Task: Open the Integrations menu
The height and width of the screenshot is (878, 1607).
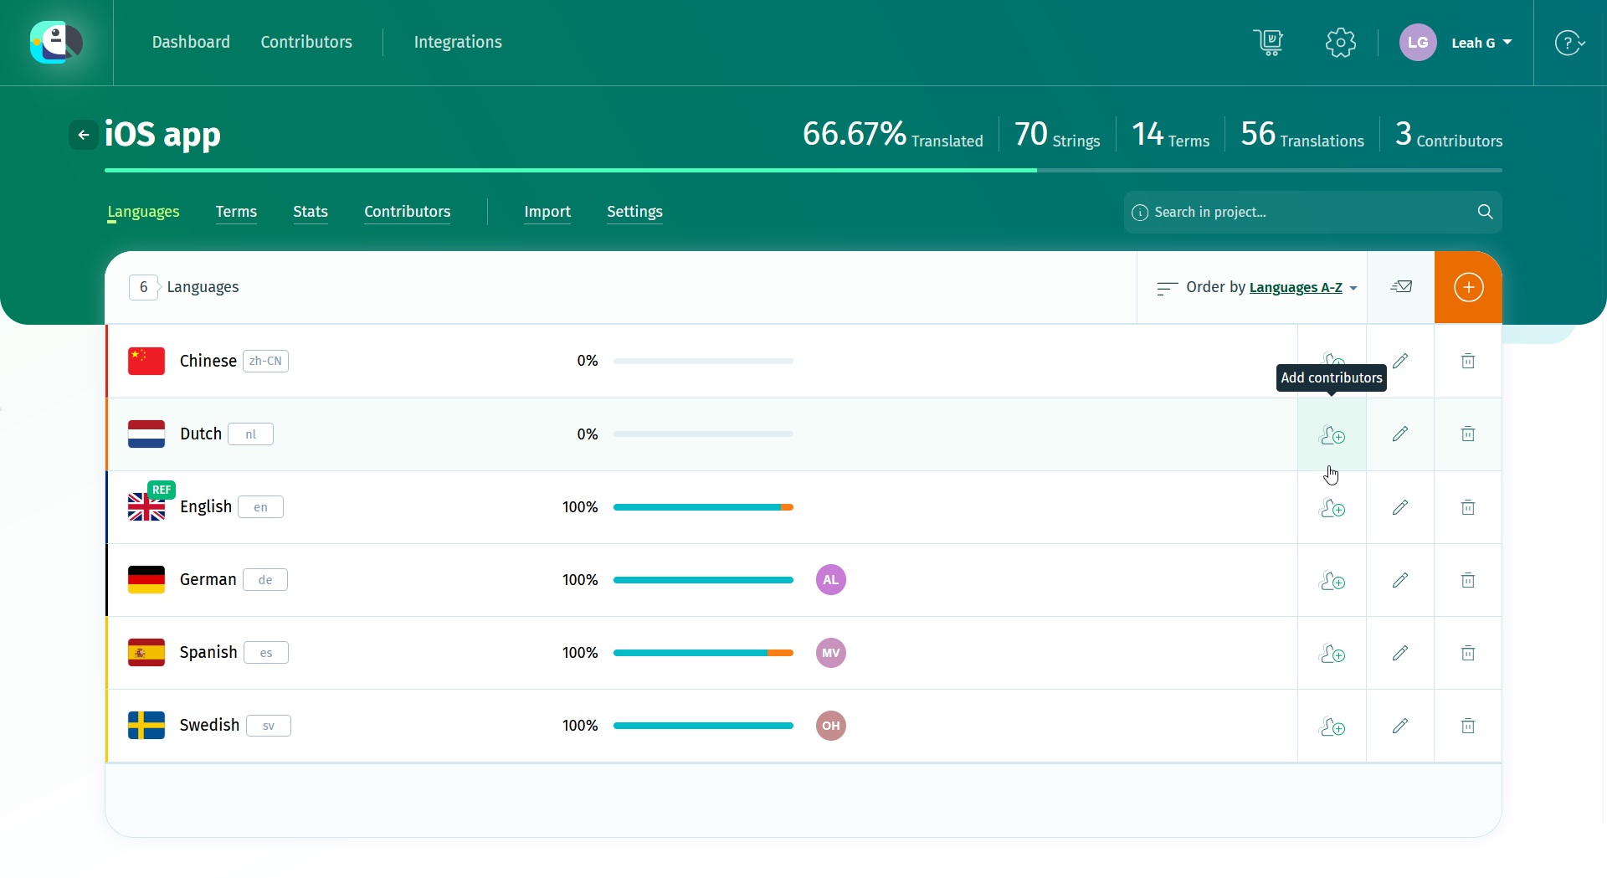Action: pos(458,42)
